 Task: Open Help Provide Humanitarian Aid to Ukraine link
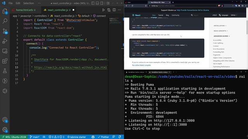[x=193, y=10]
